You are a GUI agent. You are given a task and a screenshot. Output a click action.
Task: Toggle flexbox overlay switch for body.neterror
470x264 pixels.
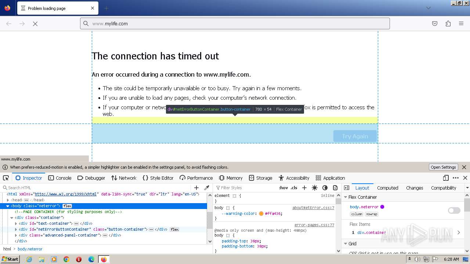[454, 210]
